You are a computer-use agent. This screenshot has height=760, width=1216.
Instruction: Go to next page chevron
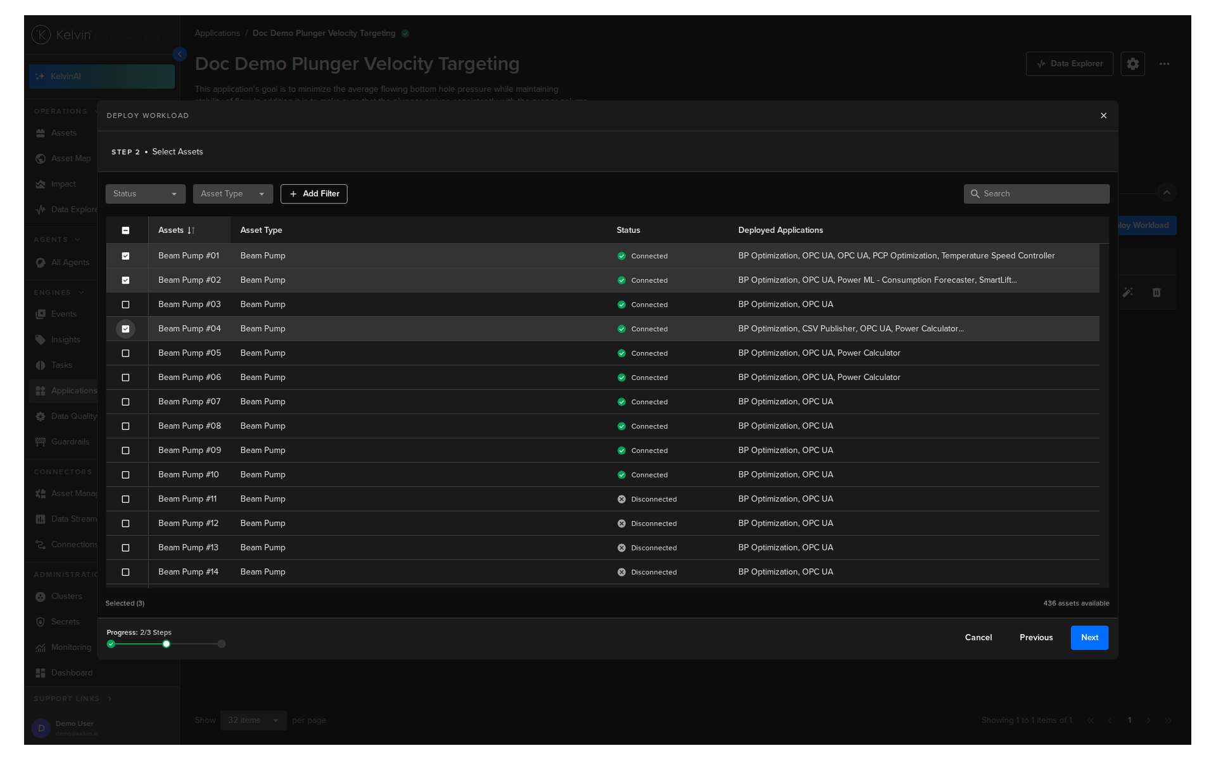point(1148,721)
